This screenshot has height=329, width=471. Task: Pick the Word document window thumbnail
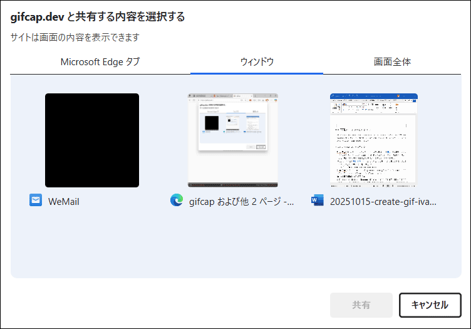click(374, 140)
